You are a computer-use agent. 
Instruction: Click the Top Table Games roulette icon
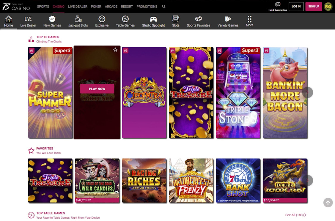pyautogui.click(x=31, y=215)
